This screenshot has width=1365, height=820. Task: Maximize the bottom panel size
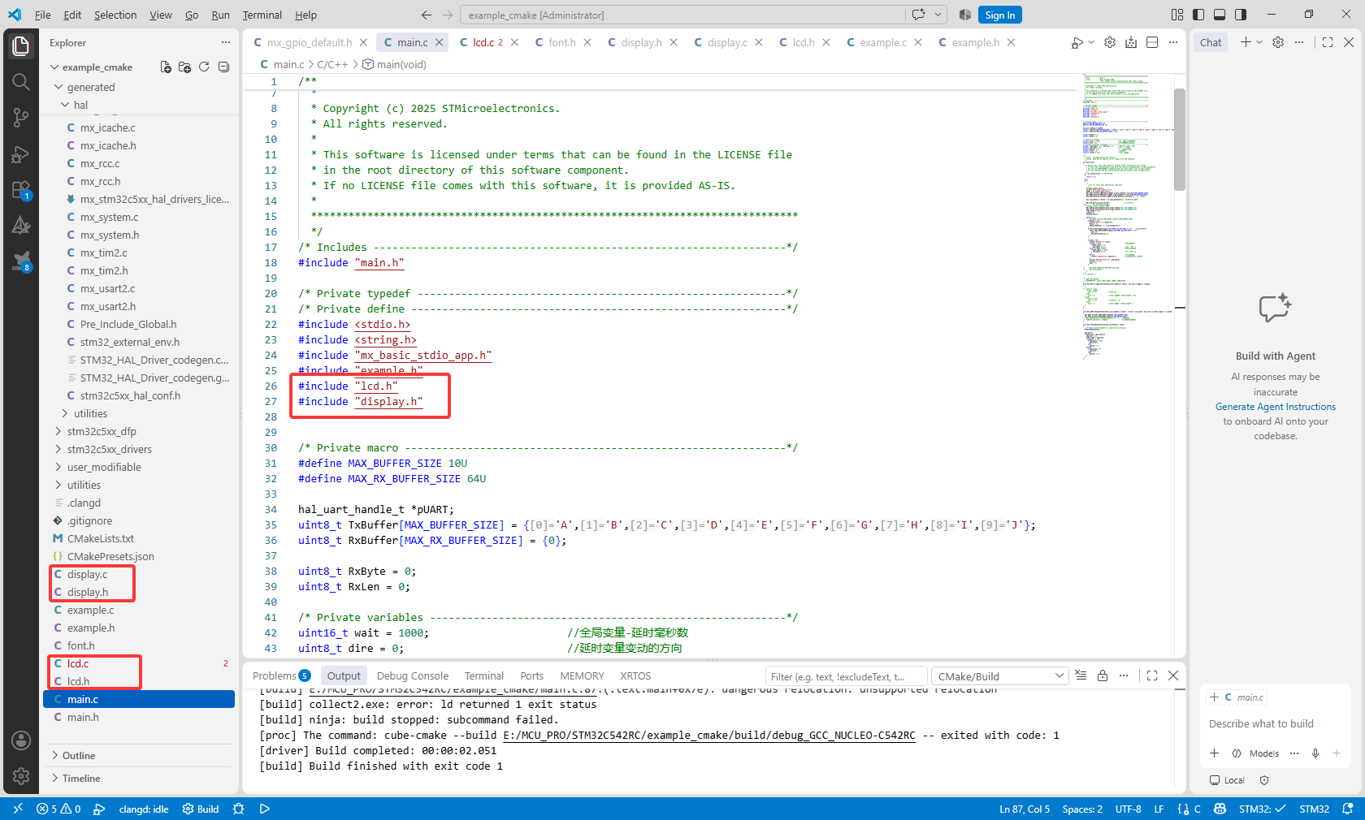(x=1152, y=675)
